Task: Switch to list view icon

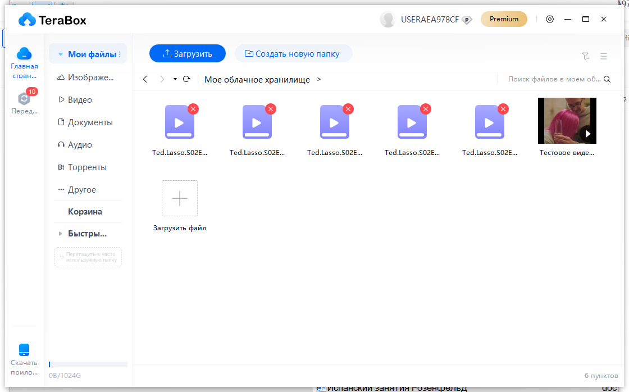Action: tap(604, 56)
